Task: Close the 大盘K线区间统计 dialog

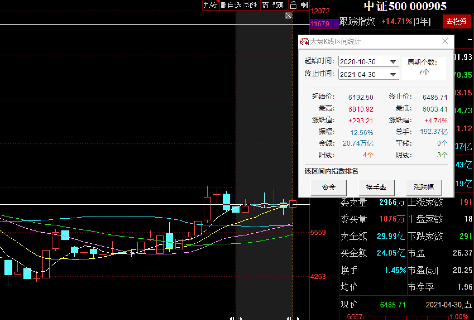Action: click(445, 41)
